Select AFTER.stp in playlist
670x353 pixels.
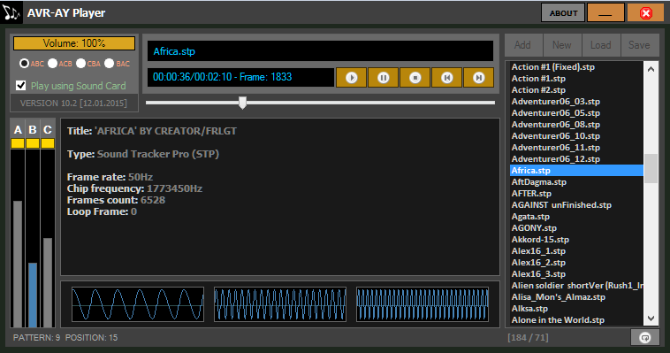(x=576, y=194)
